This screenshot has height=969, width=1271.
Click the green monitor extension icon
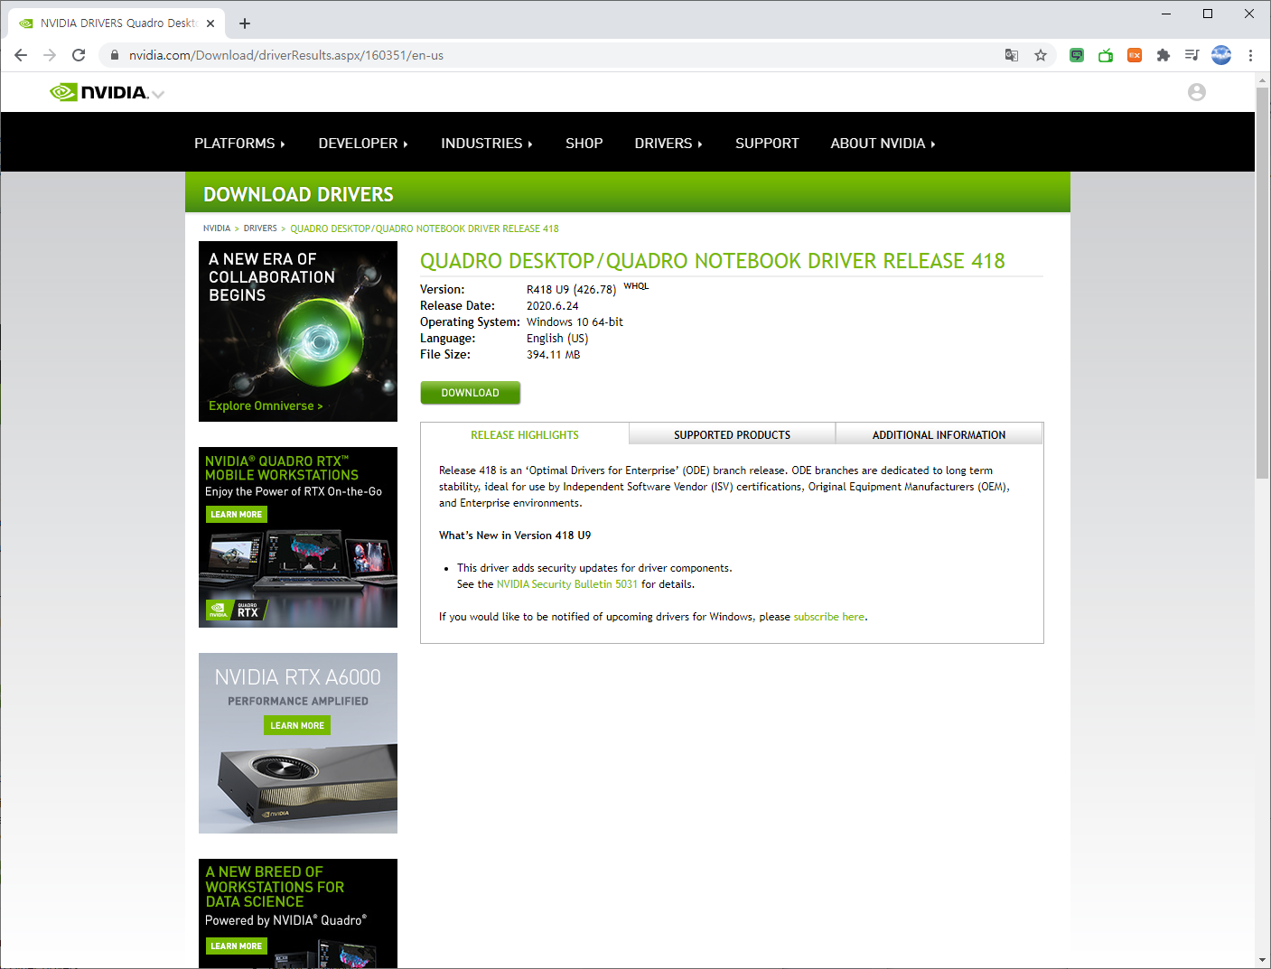click(1077, 55)
